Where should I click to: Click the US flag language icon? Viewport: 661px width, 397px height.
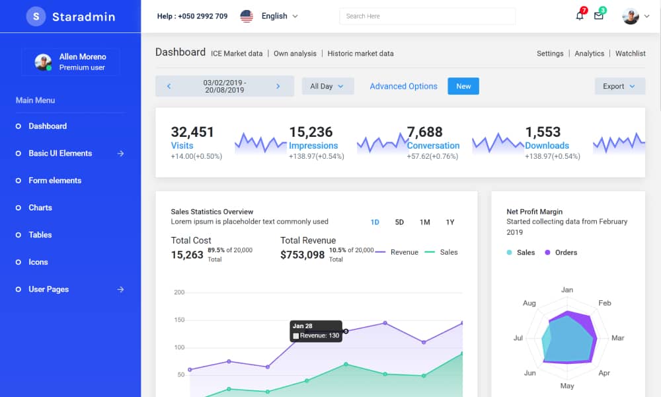pyautogui.click(x=247, y=16)
